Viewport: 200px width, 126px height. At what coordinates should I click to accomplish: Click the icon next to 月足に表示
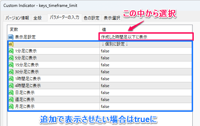[x=11, y=107]
